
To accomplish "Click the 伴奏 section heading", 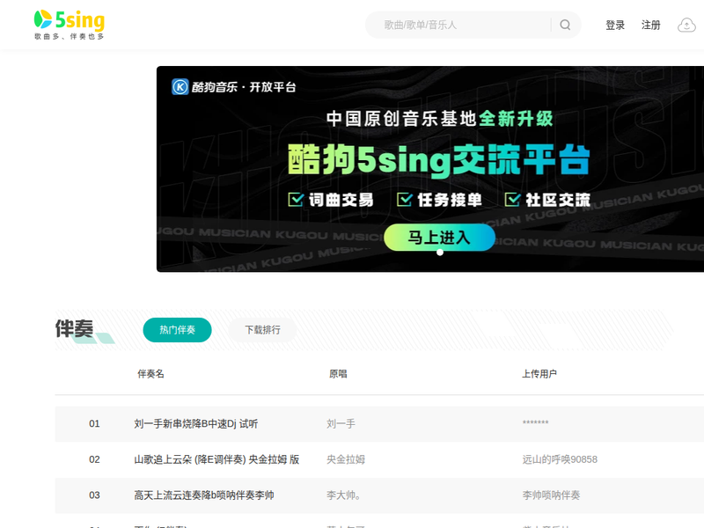I will click(75, 328).
